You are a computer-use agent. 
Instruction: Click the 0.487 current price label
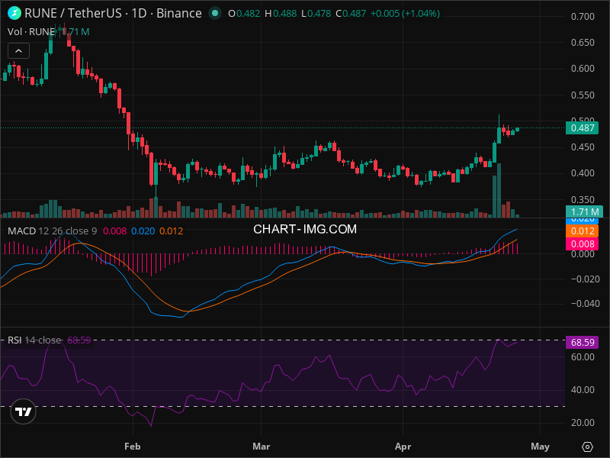(582, 127)
